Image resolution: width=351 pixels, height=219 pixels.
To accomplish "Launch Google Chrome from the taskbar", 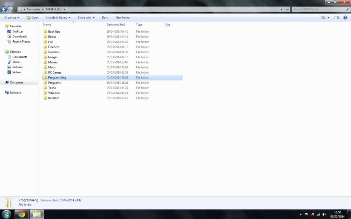I will click(x=22, y=214).
